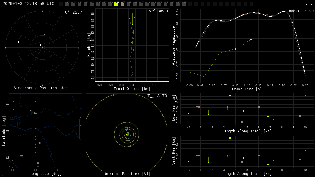This screenshot has width=315, height=177.
Task: Toggle station 20 indicator box
Action: (x=184, y=4)
